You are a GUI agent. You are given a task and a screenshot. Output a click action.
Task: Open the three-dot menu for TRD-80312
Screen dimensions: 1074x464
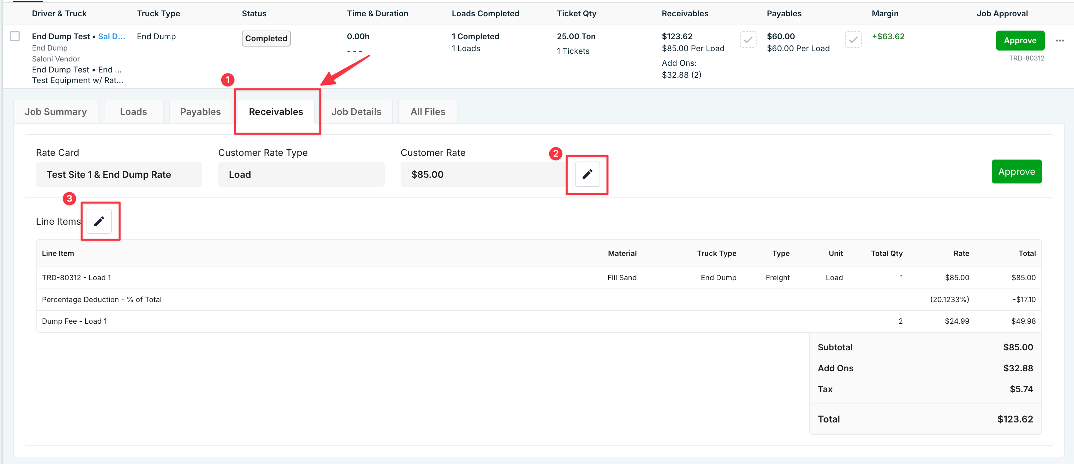pos(1060,41)
